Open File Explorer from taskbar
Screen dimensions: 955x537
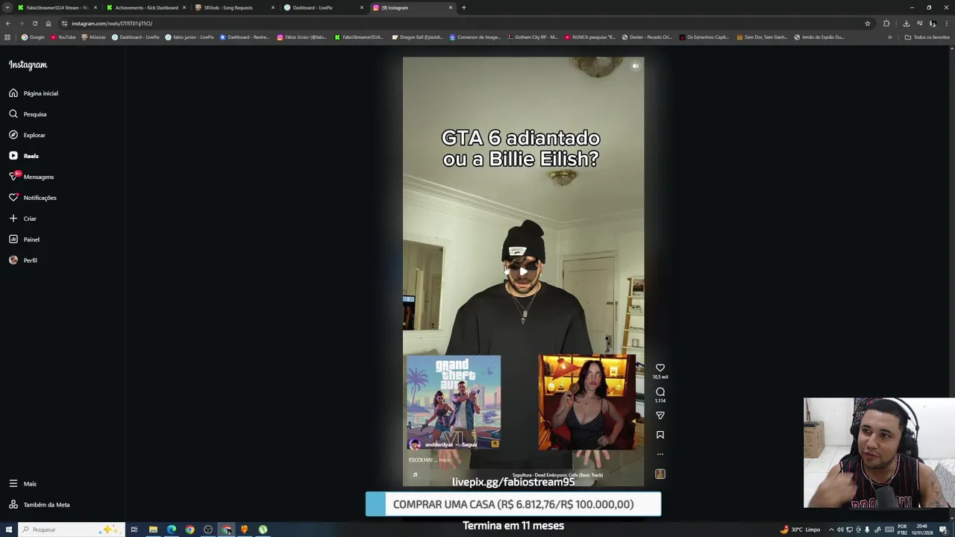(153, 530)
